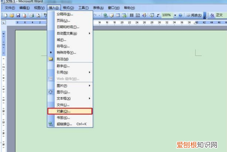Open the 格式(O) menu
The image size is (227, 152).
(68, 8)
